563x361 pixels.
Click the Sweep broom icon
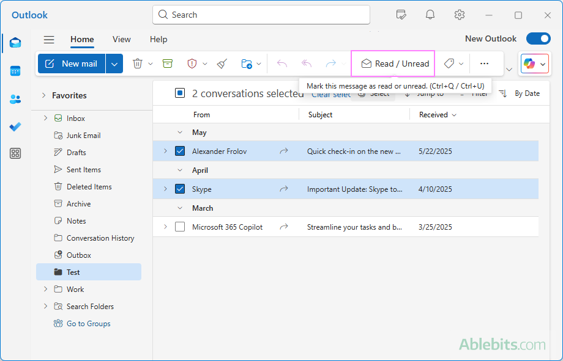pos(222,64)
